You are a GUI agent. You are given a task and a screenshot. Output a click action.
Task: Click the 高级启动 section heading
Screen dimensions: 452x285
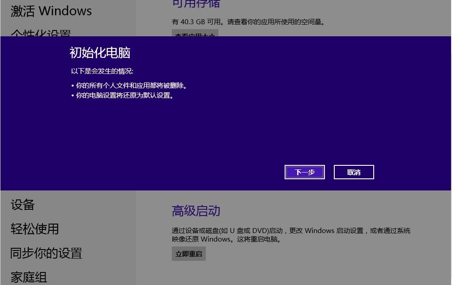tap(196, 211)
